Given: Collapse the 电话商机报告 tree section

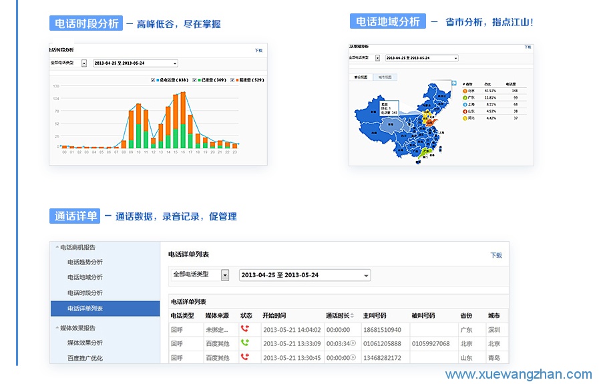Looking at the screenshot, I should [57, 247].
